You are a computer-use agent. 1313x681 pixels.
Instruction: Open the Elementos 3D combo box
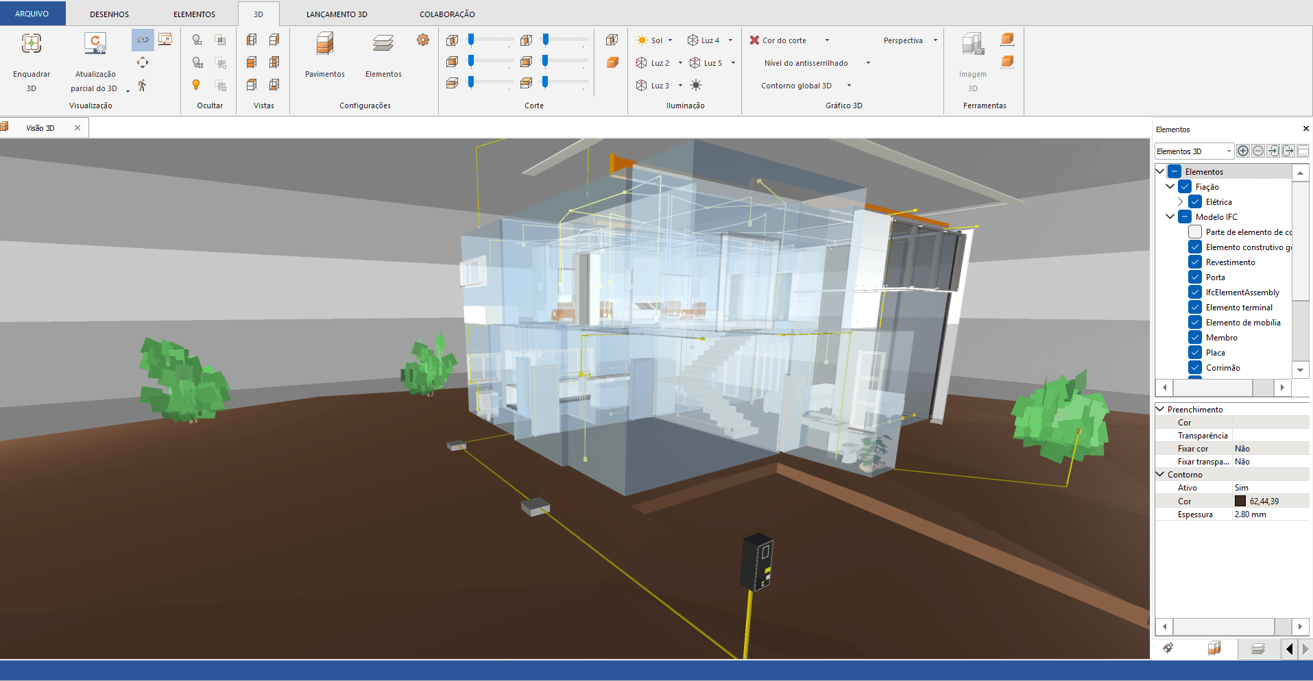(x=1194, y=151)
